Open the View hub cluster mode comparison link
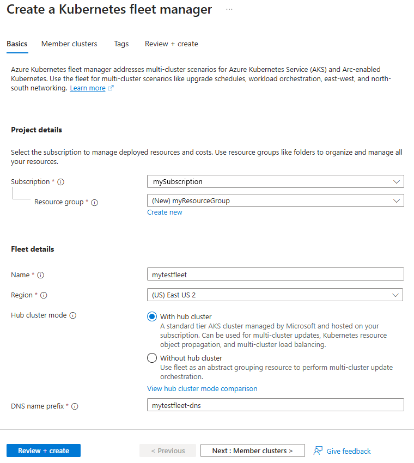This screenshot has height=463, width=414. pos(202,388)
